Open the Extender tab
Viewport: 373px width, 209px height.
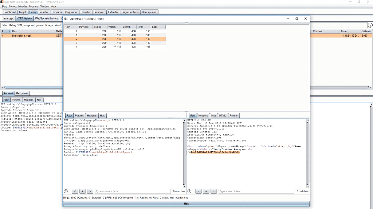[x=113, y=12]
